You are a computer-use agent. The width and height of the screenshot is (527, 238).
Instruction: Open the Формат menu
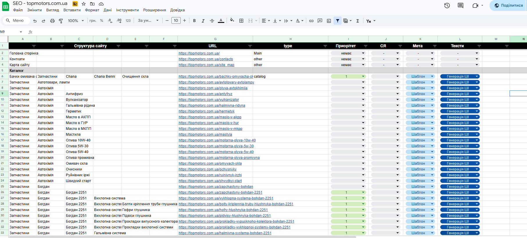[92, 10]
